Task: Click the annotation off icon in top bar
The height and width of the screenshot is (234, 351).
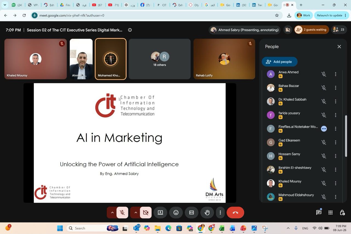Action: [x=288, y=30]
